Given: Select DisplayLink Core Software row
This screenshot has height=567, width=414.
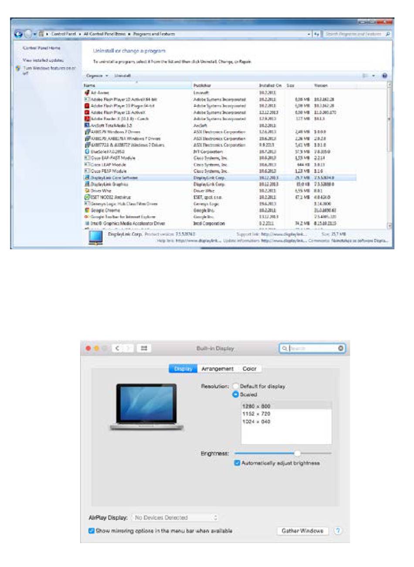Looking at the screenshot, I should pyautogui.click(x=220, y=178).
